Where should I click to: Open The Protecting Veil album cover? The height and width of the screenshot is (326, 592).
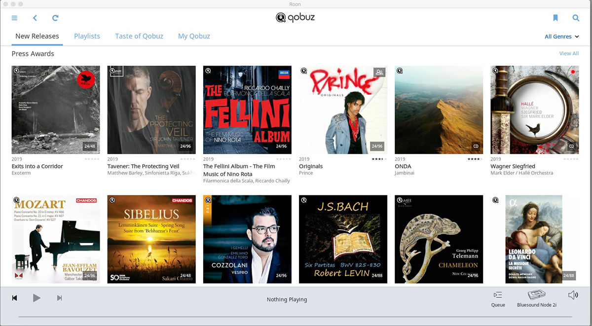point(151,110)
